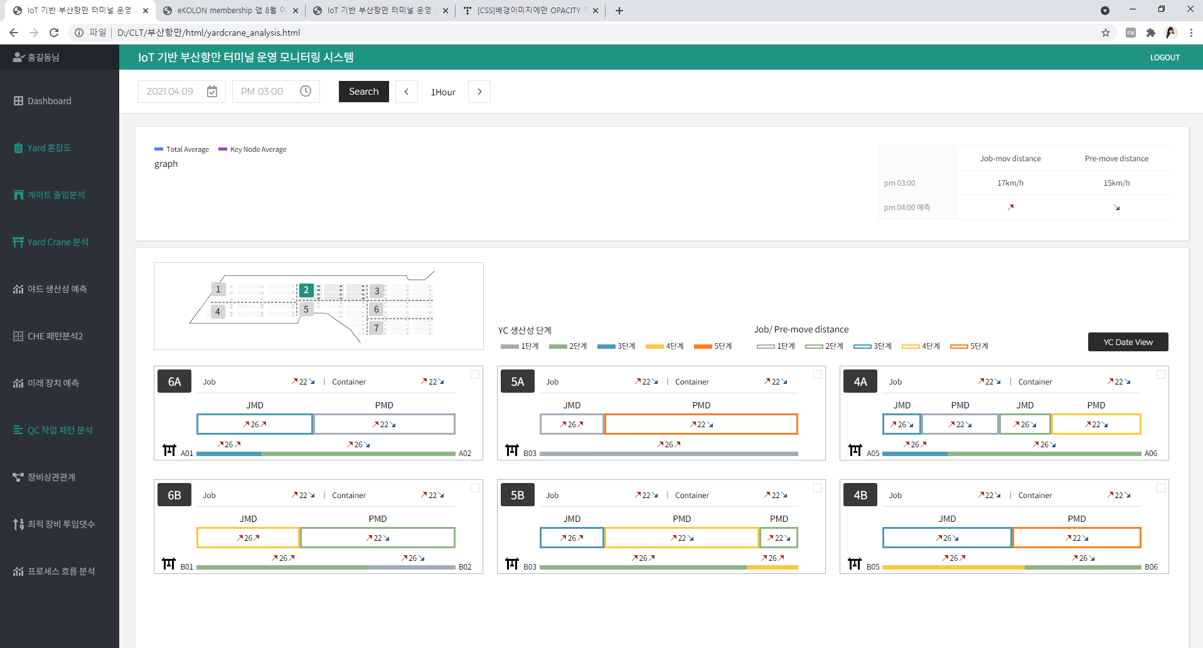The width and height of the screenshot is (1203, 648).
Task: Bookmark this page with star icon
Action: click(1105, 33)
